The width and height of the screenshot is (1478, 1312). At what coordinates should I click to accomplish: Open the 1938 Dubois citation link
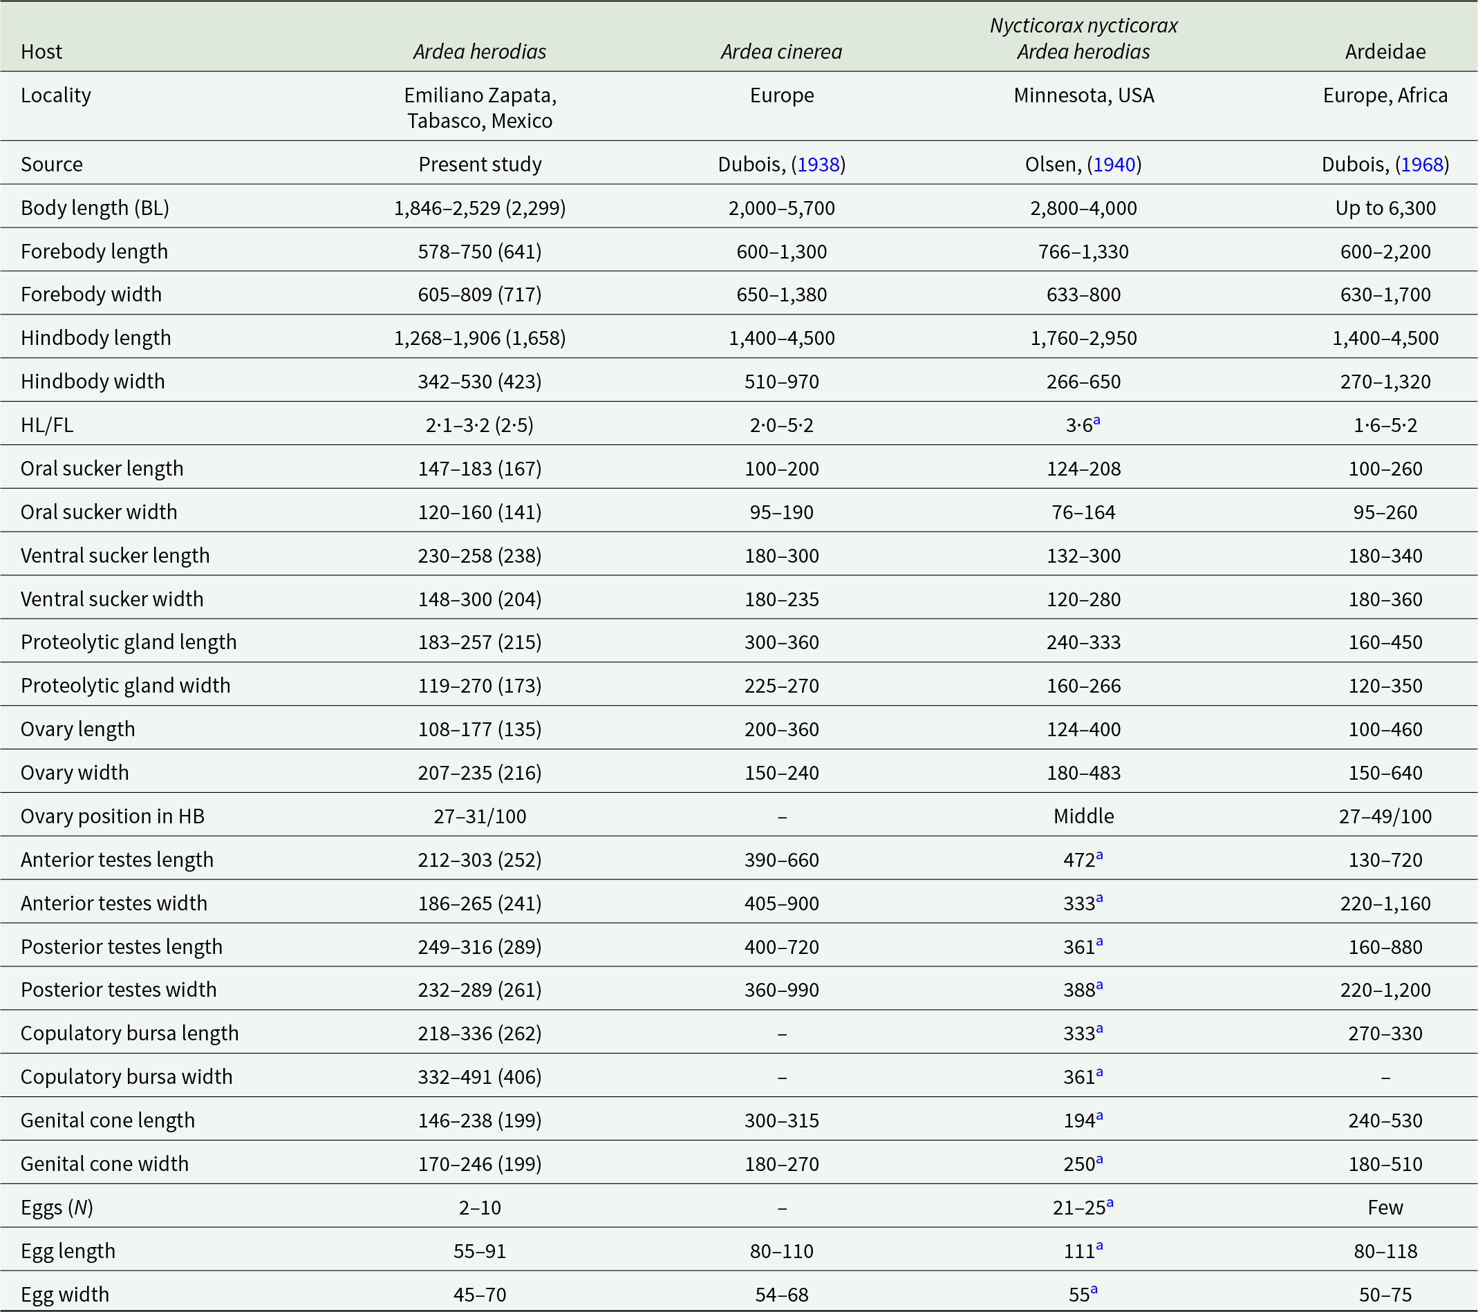(x=818, y=165)
